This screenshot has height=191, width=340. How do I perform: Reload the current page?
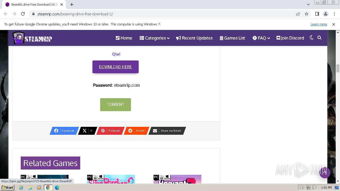pyautogui.click(x=23, y=14)
